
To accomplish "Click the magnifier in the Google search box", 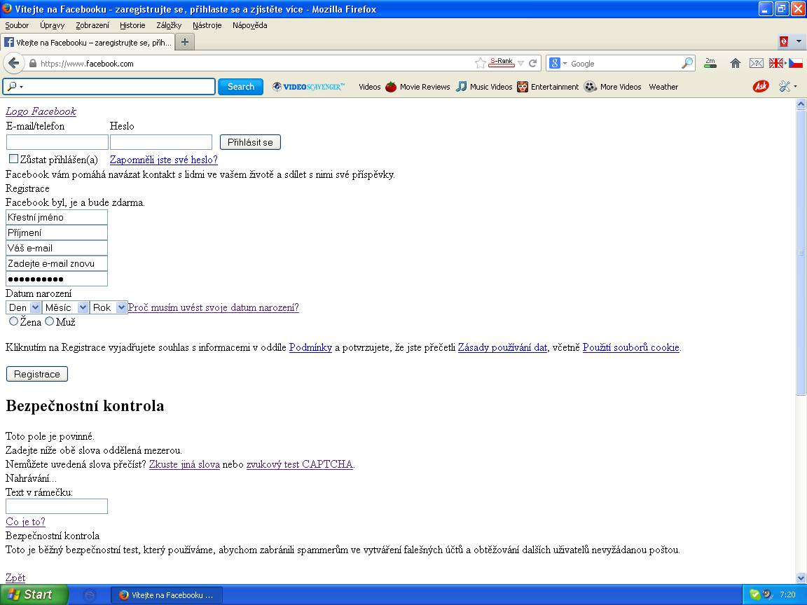I will 687,63.
